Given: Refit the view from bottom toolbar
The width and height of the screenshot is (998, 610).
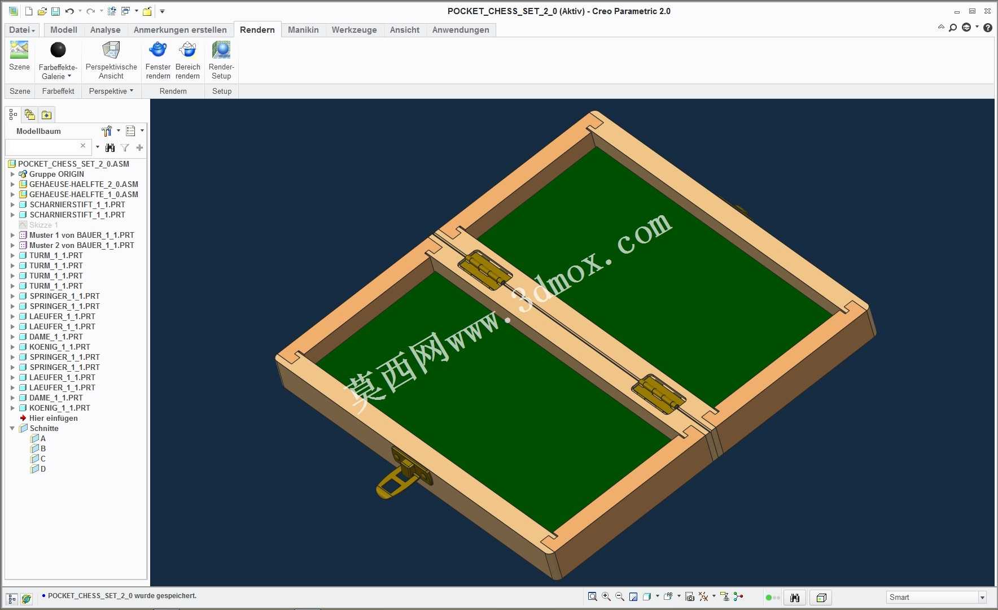Looking at the screenshot, I should coord(592,596).
